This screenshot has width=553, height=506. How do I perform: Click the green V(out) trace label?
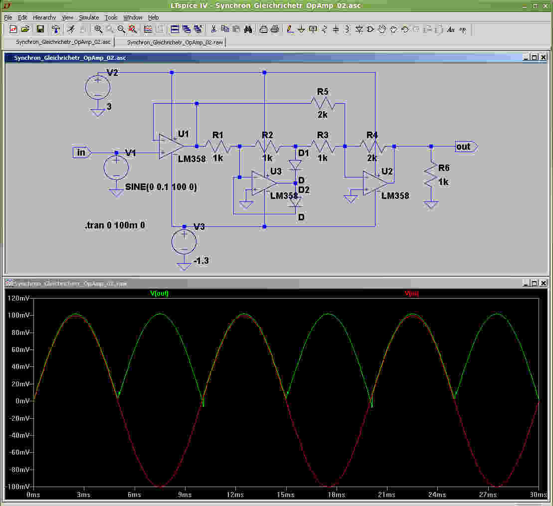point(160,293)
